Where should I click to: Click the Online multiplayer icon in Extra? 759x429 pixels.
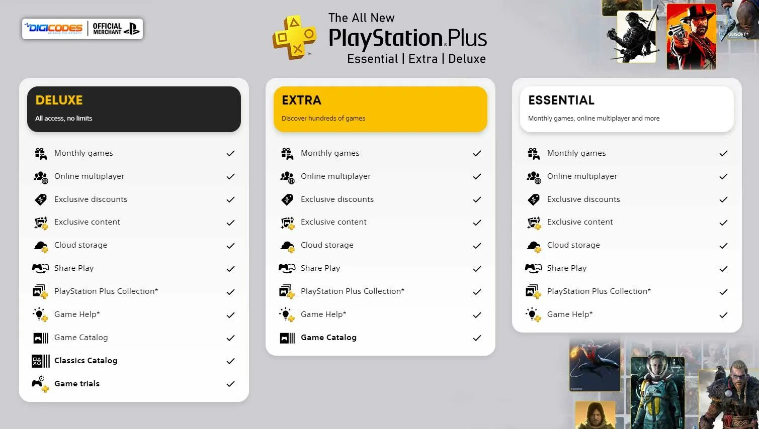[287, 177]
